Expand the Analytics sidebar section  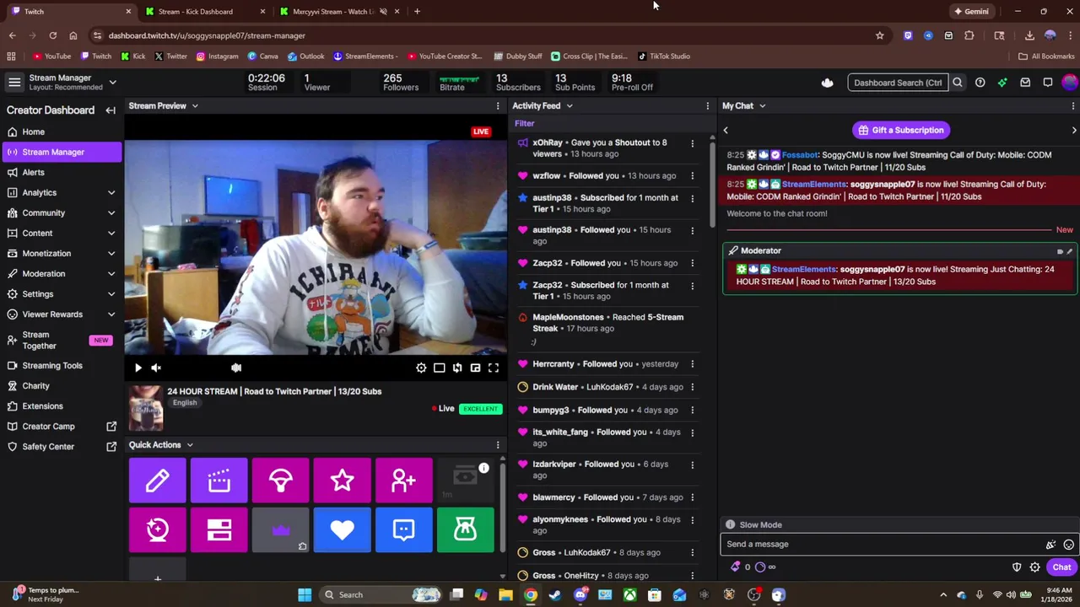pyautogui.click(x=111, y=193)
